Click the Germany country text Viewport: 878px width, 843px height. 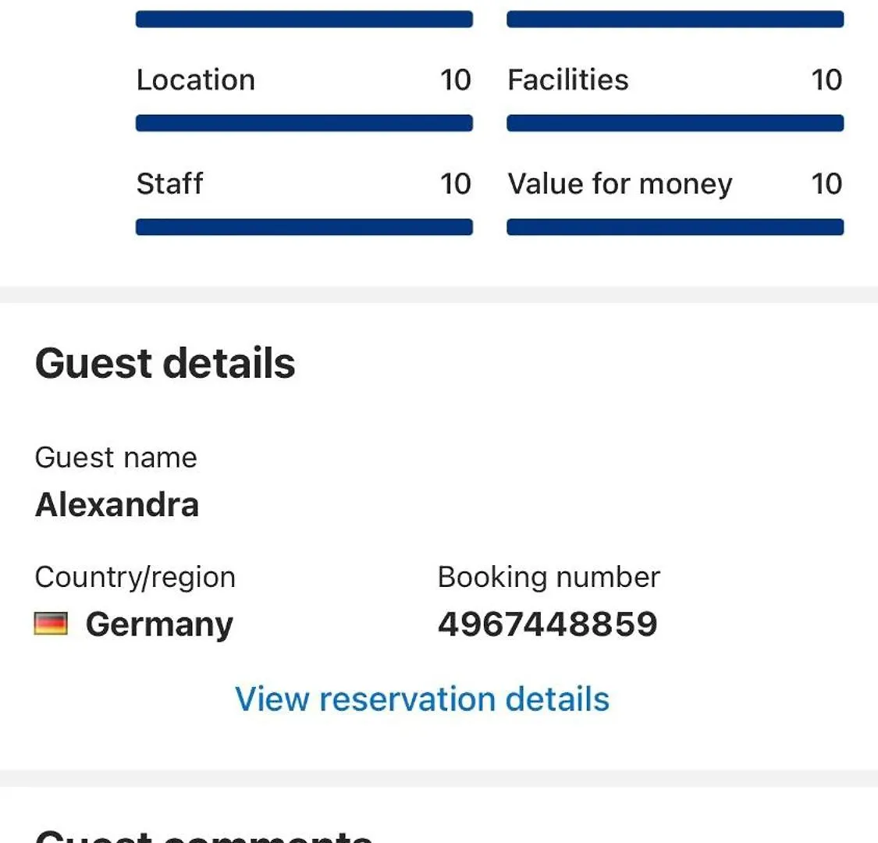159,624
